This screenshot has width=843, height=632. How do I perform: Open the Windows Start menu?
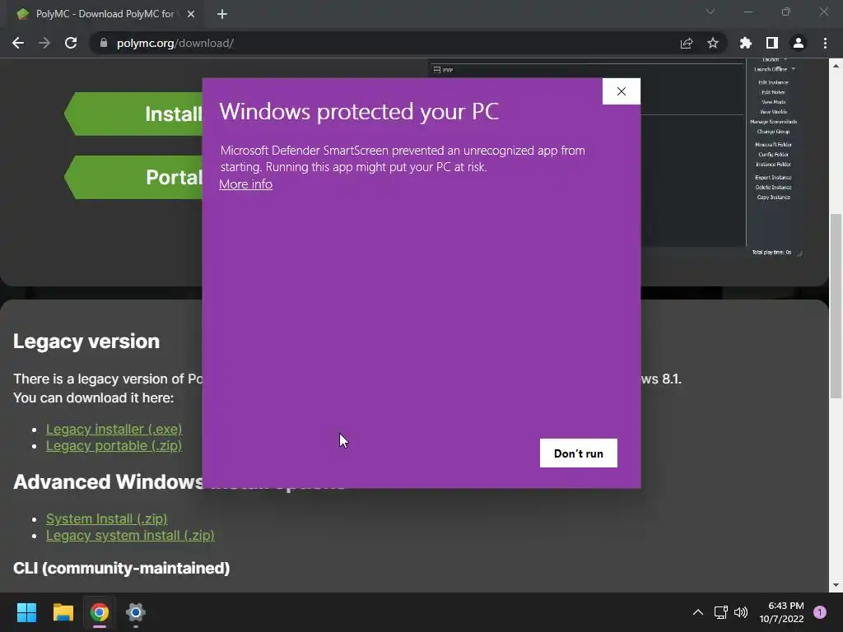tap(26, 612)
